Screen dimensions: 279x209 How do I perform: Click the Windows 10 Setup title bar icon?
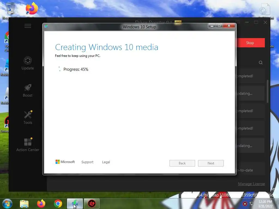coord(46,26)
